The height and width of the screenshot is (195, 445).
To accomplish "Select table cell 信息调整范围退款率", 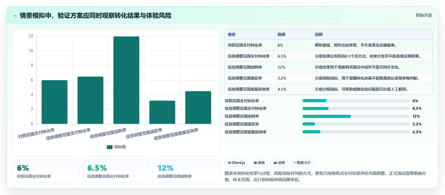I will pos(245,78).
